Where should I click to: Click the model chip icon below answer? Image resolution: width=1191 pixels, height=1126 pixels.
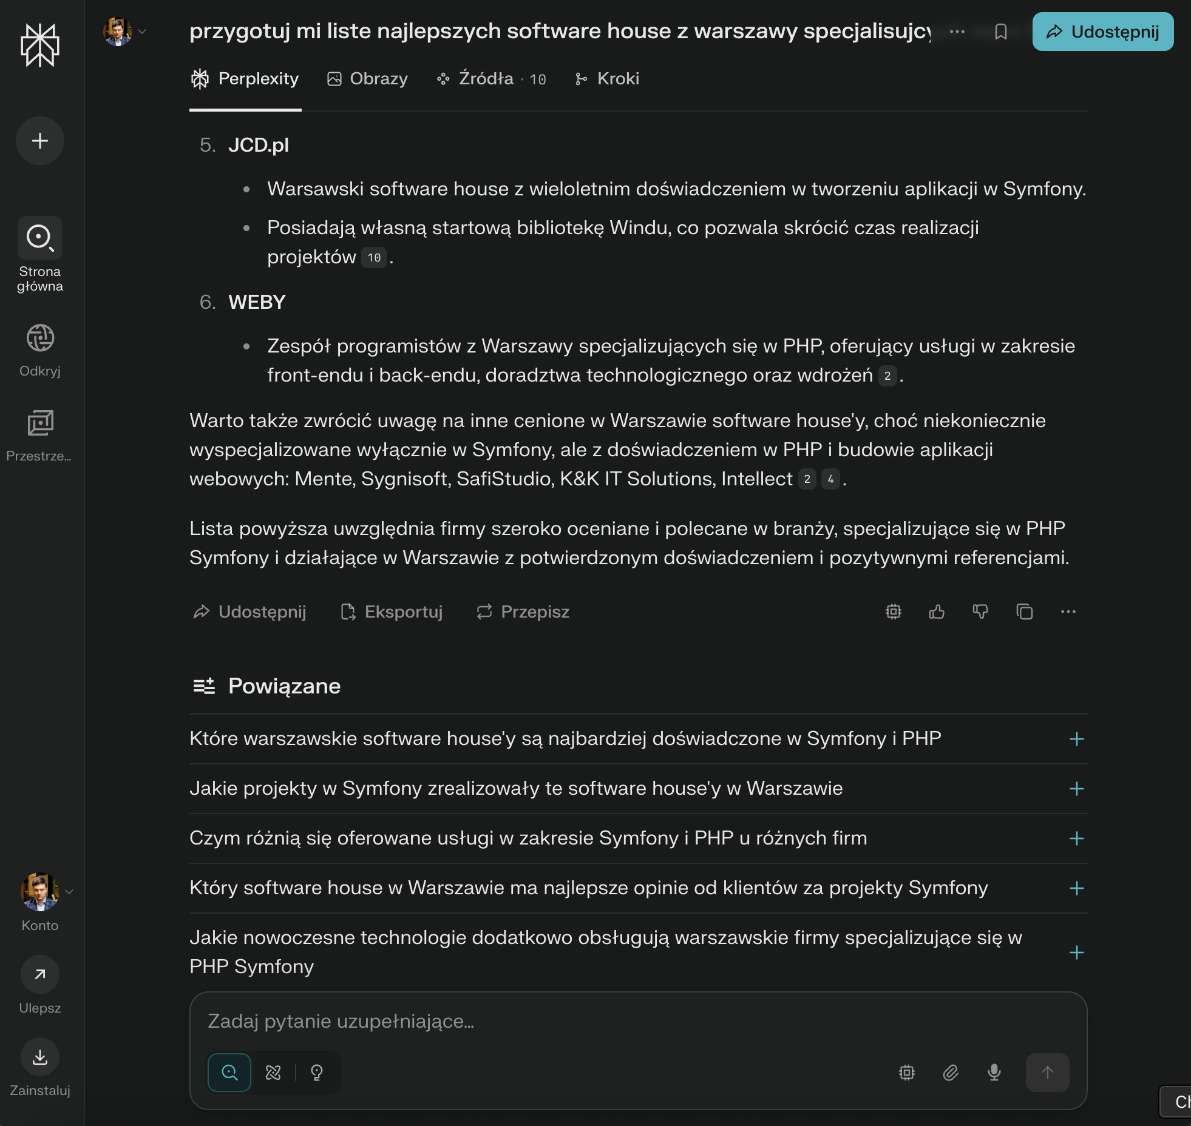coord(893,612)
